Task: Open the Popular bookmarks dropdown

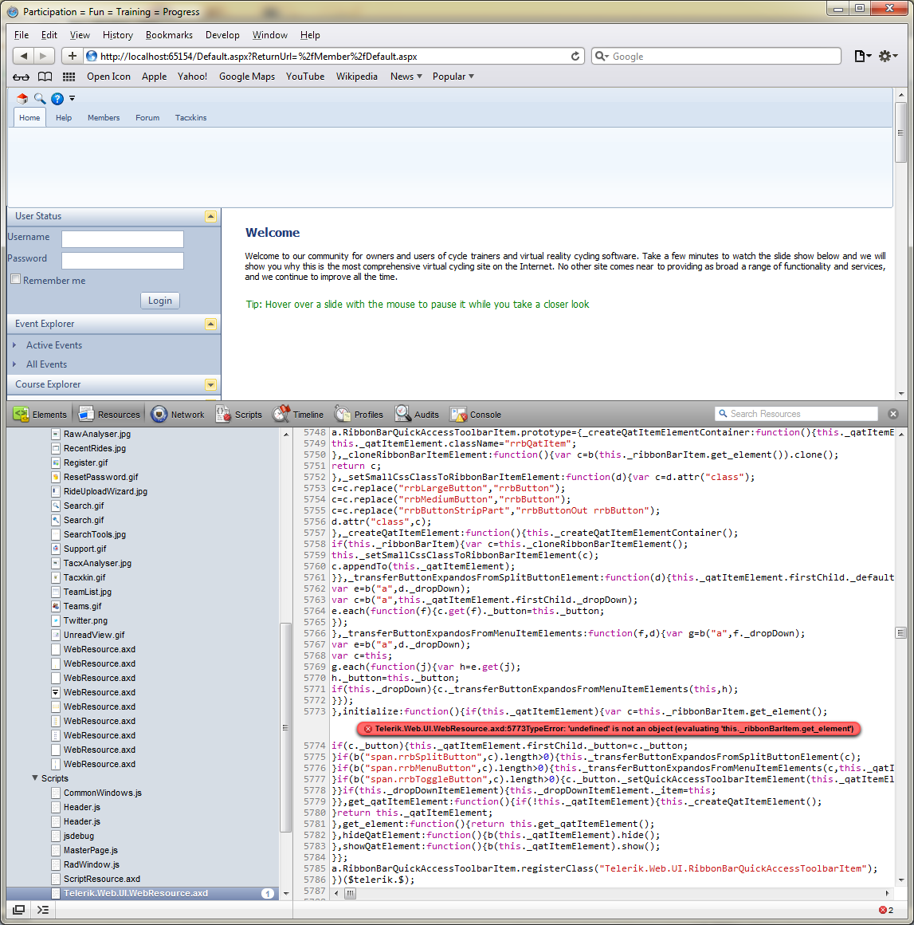Action: click(453, 77)
